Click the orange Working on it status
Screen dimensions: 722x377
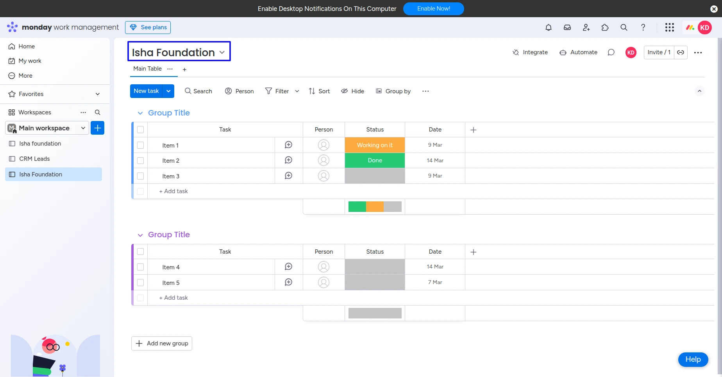[375, 145]
